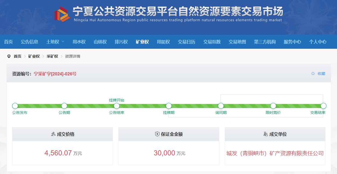Click the 首页 breadcrumb link

pyautogui.click(x=18, y=56)
